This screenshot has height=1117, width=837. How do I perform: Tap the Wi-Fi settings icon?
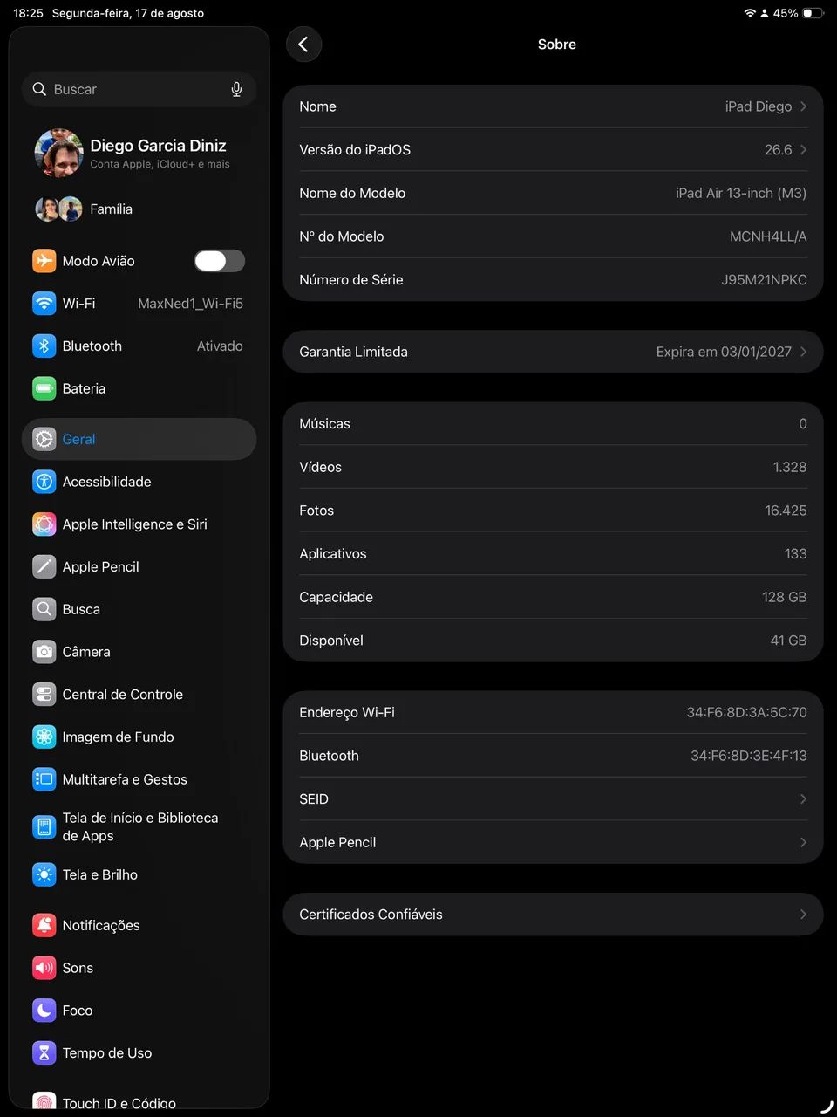coord(44,304)
